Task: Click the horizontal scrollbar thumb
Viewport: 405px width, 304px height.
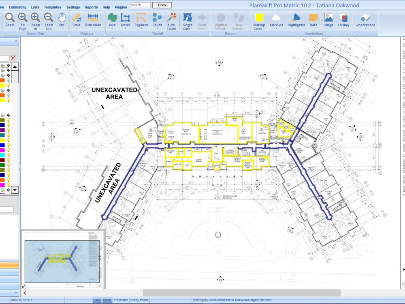Action: point(243,293)
